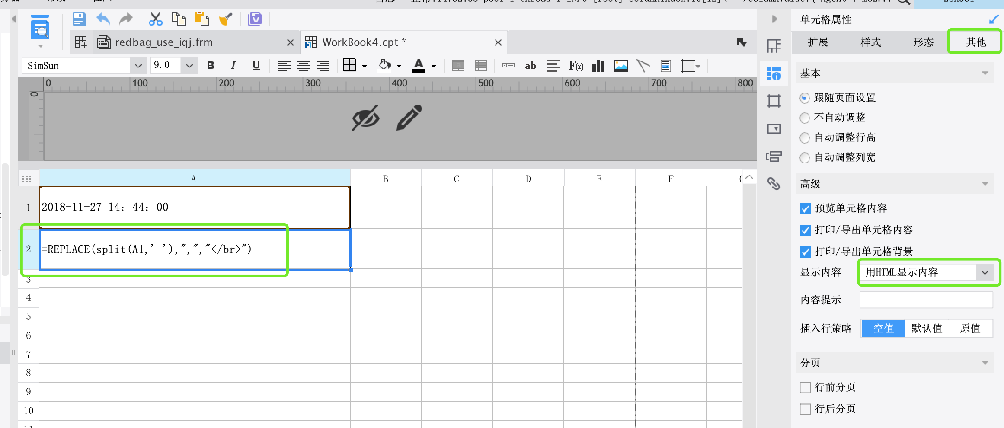This screenshot has width=1004, height=428.
Task: Set insert row strategy to 默认值
Action: (x=927, y=329)
